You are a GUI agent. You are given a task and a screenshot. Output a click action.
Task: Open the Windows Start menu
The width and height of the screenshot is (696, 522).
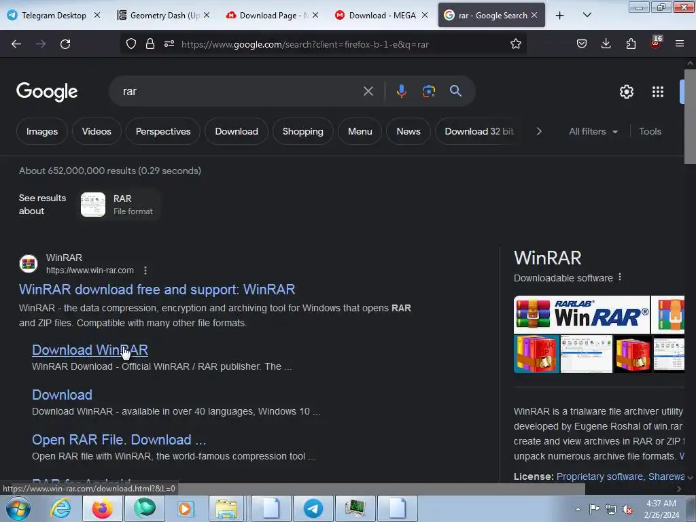(18, 508)
